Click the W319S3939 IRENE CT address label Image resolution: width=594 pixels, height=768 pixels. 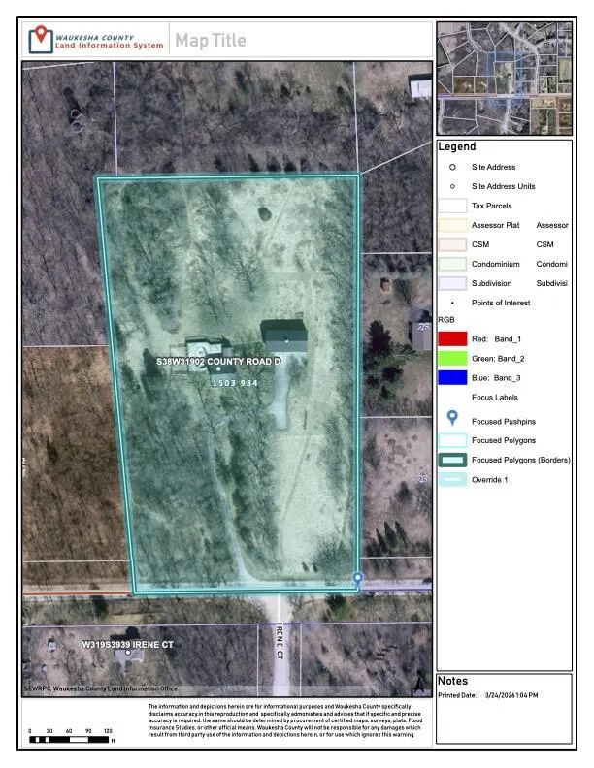click(127, 644)
